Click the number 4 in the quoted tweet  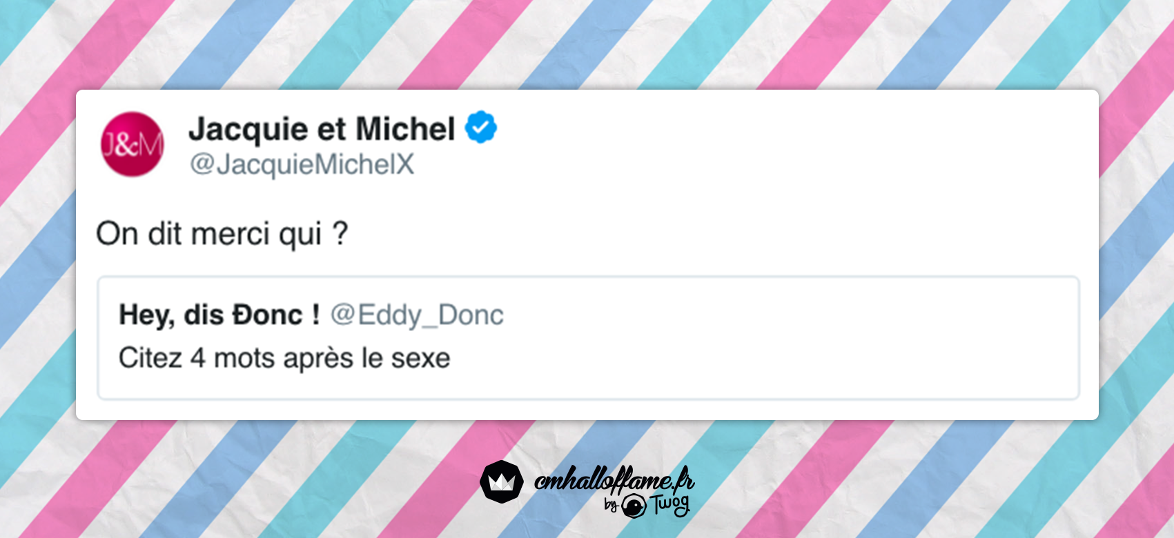tap(198, 359)
